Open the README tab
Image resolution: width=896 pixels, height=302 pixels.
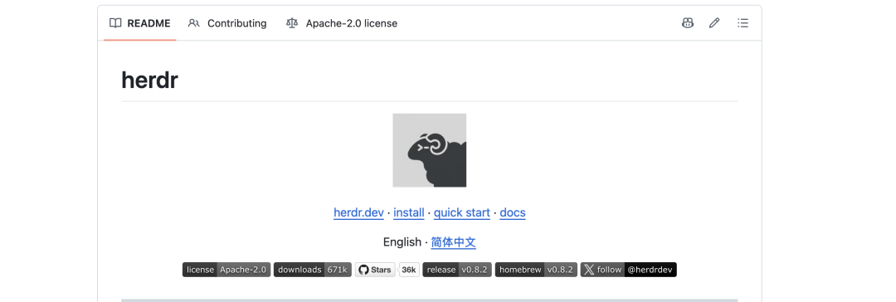[140, 23]
